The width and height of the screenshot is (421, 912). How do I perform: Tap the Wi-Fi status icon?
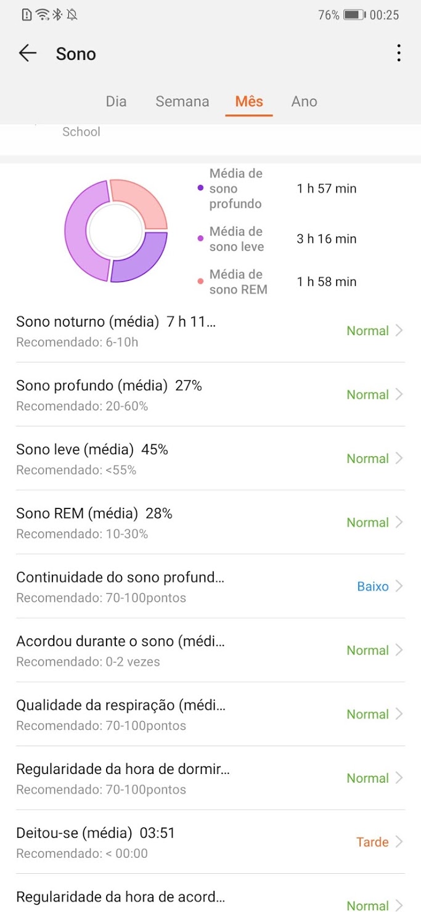(x=43, y=15)
